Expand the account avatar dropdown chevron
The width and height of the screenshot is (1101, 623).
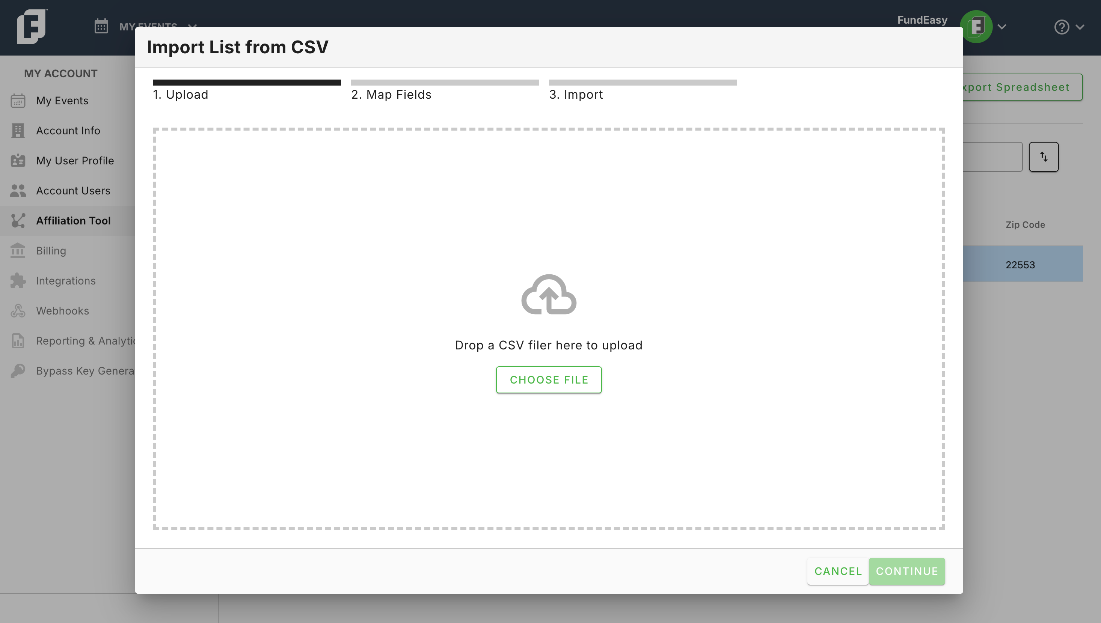(x=1002, y=27)
